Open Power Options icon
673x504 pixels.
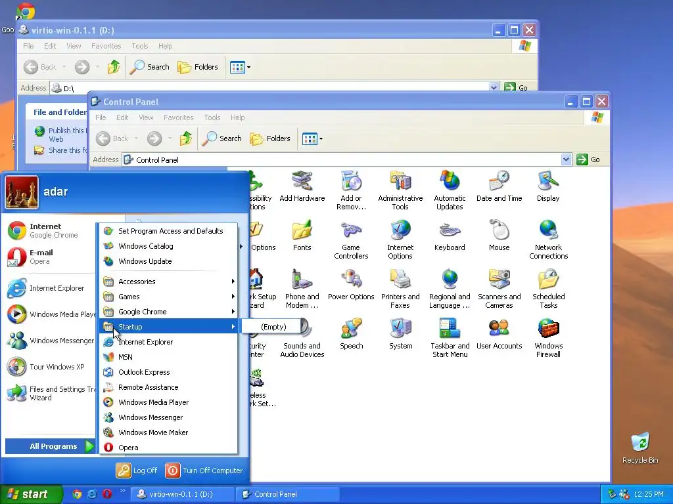click(x=351, y=285)
